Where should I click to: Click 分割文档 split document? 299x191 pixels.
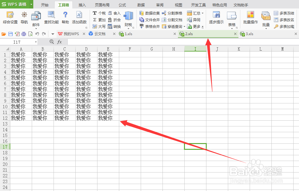coord(172,20)
